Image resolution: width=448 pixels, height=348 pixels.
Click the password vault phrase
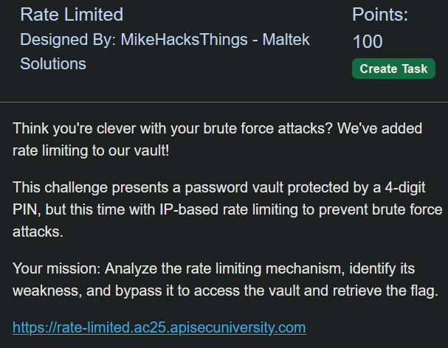(234, 188)
